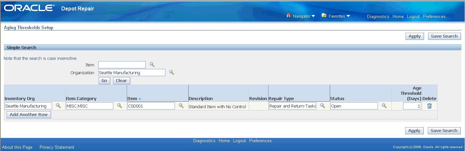Image resolution: width=465 pixels, height=151 pixels.
Task: Click Logout link in the footer
Action: (x=239, y=141)
